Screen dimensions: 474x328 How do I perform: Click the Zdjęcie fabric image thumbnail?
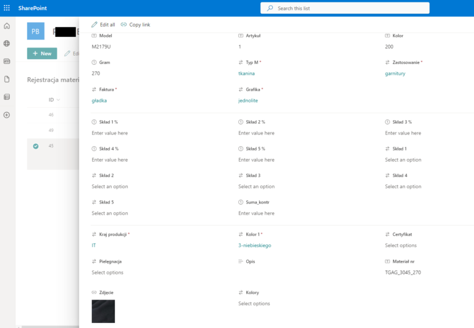(103, 311)
